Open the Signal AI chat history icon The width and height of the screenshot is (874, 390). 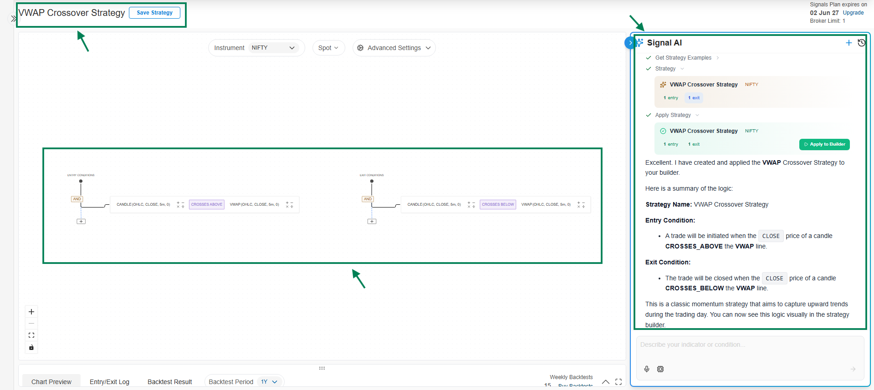pyautogui.click(x=861, y=43)
